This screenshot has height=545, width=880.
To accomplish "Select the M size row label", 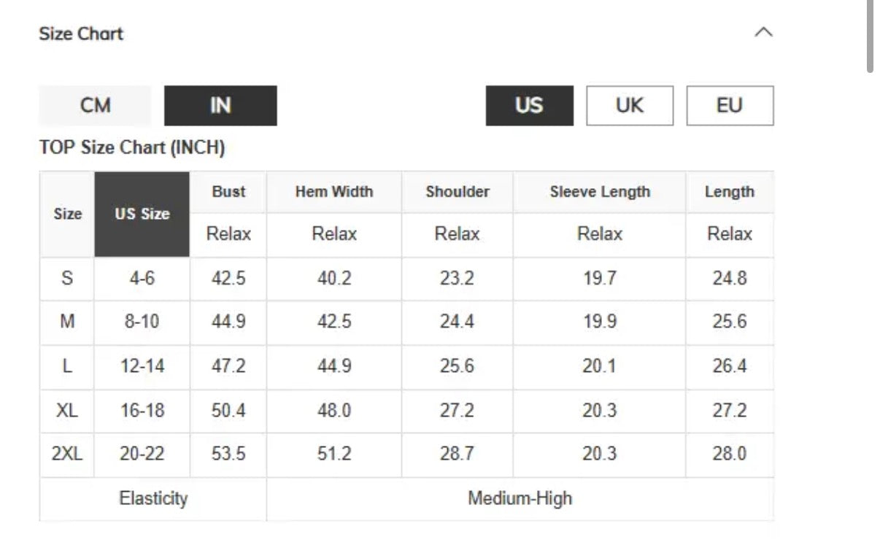I will [x=67, y=322].
